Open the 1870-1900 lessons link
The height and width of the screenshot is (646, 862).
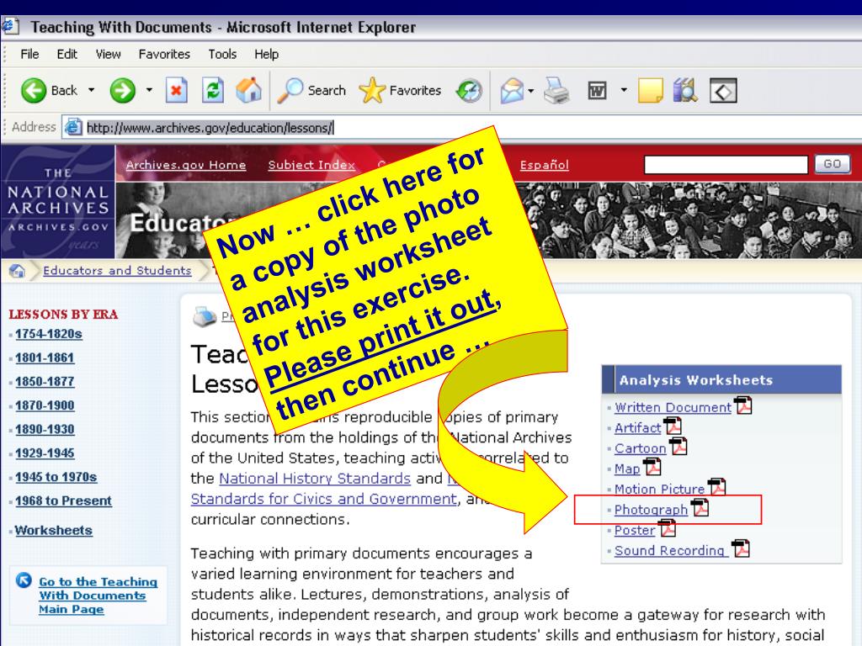pos(45,405)
